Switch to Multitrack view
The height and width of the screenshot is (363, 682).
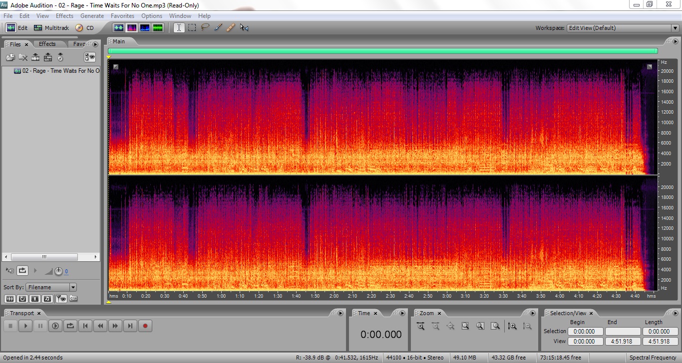tap(51, 28)
